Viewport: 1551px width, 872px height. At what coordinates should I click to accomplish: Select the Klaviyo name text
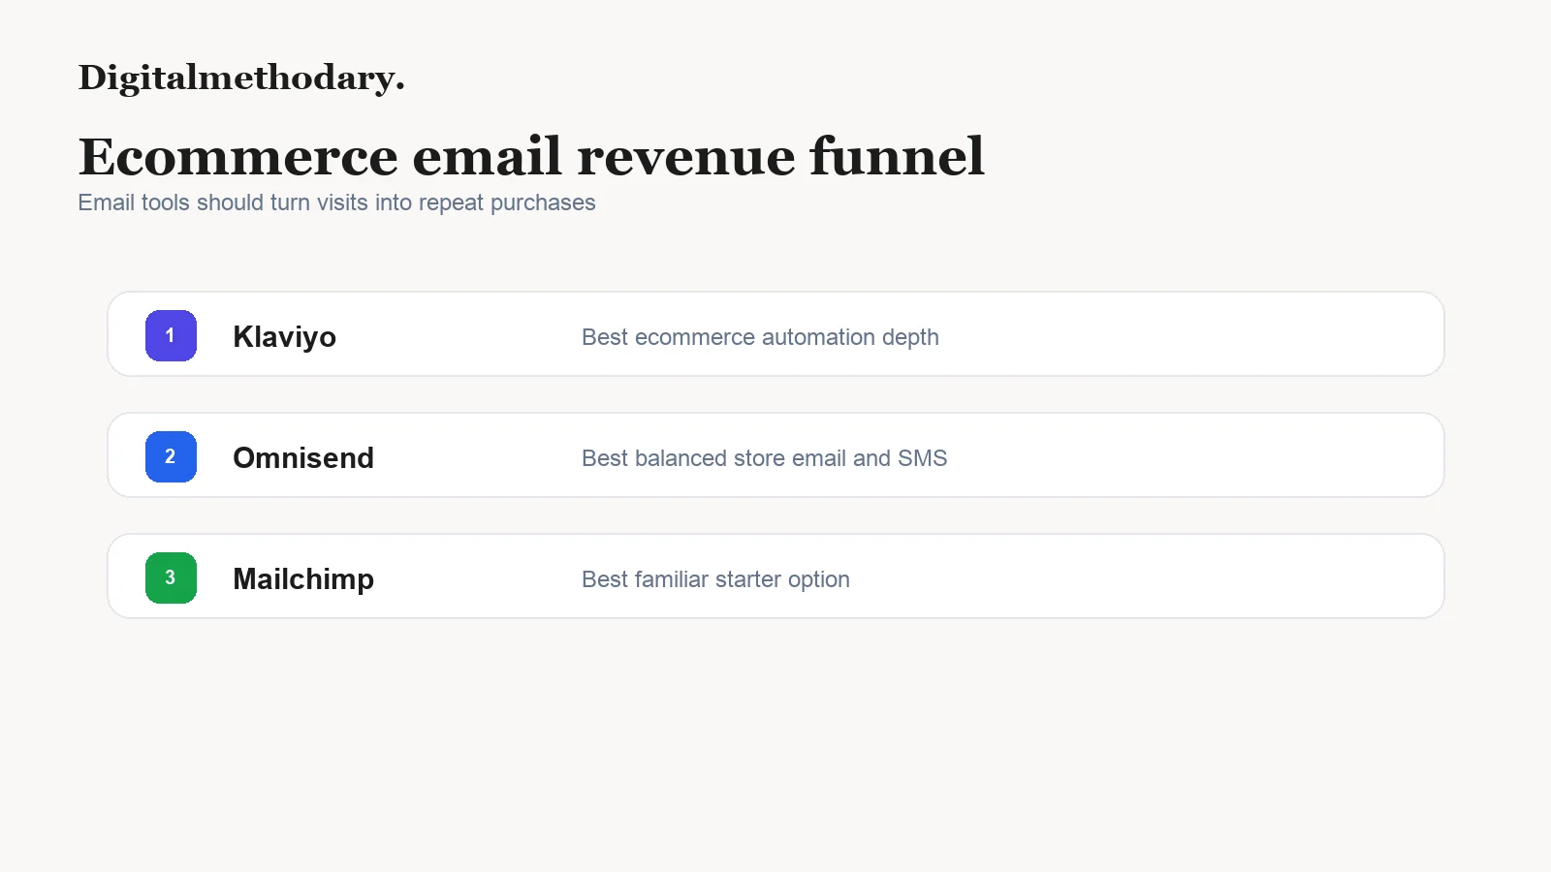click(x=284, y=337)
